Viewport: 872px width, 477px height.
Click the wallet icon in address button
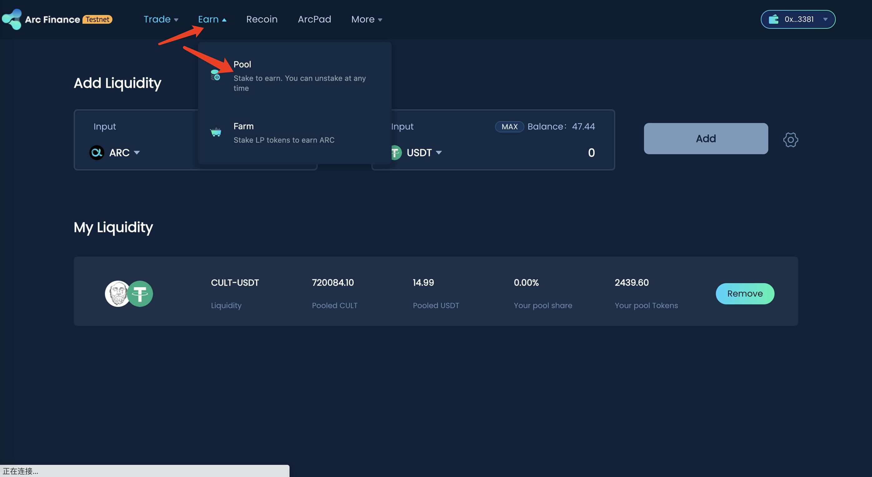[x=774, y=19]
